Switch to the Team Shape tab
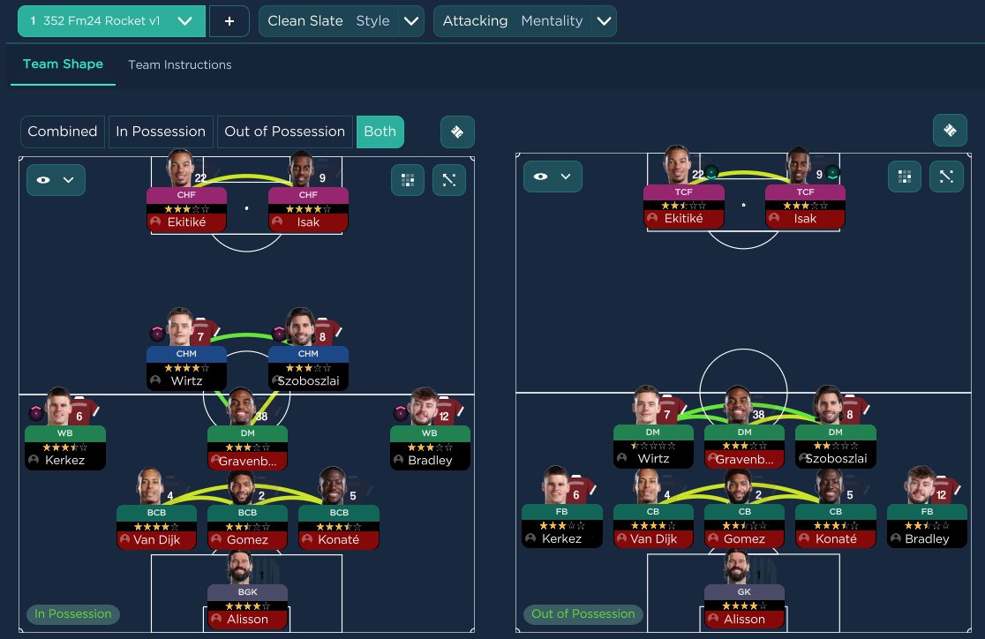The height and width of the screenshot is (639, 985). (x=63, y=64)
